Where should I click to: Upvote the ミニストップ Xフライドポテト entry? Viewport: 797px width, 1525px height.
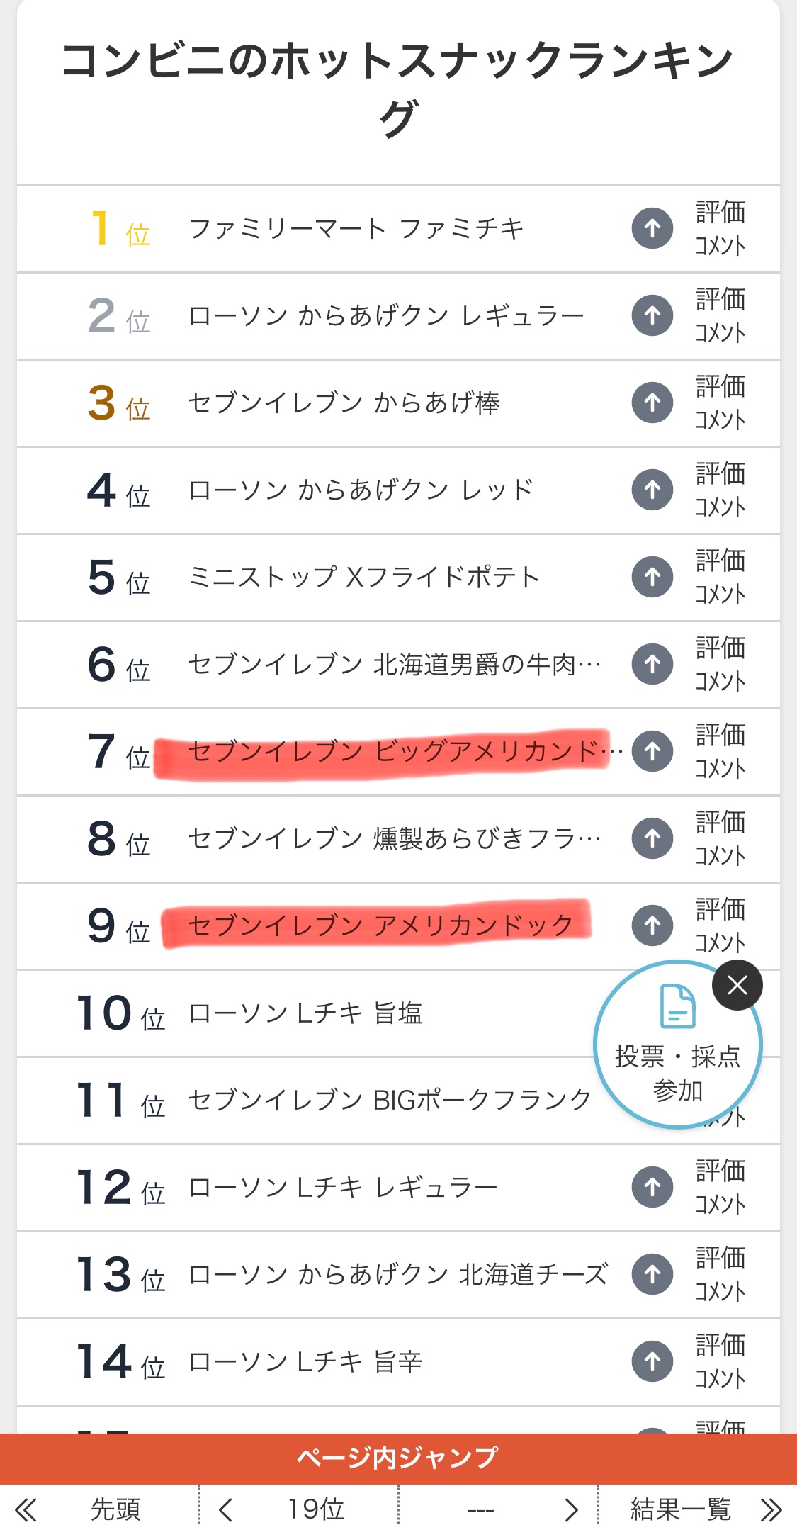[x=652, y=577]
